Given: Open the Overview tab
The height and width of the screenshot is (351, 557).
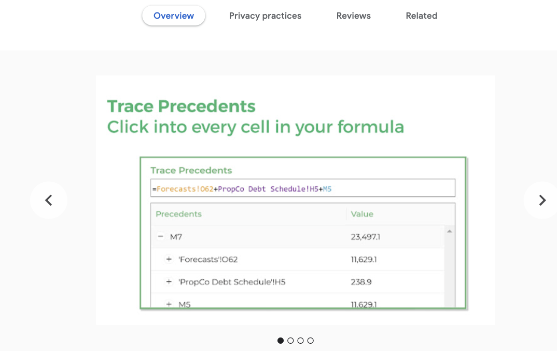Looking at the screenshot, I should coord(174,16).
